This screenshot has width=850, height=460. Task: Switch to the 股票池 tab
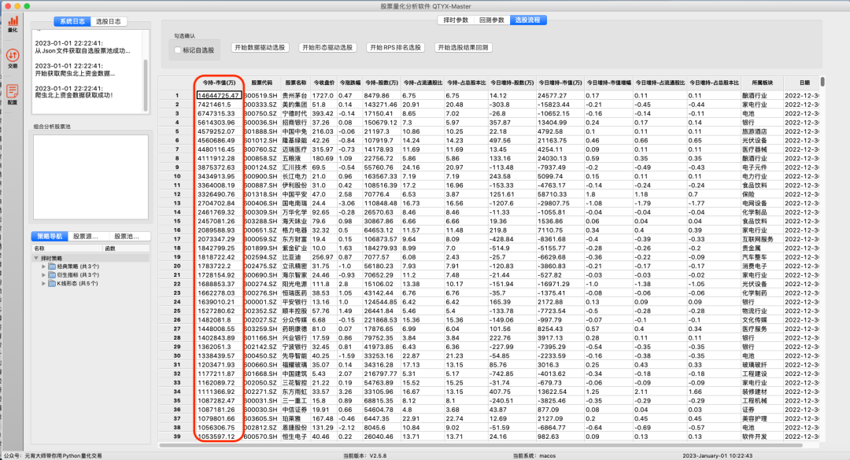click(126, 236)
